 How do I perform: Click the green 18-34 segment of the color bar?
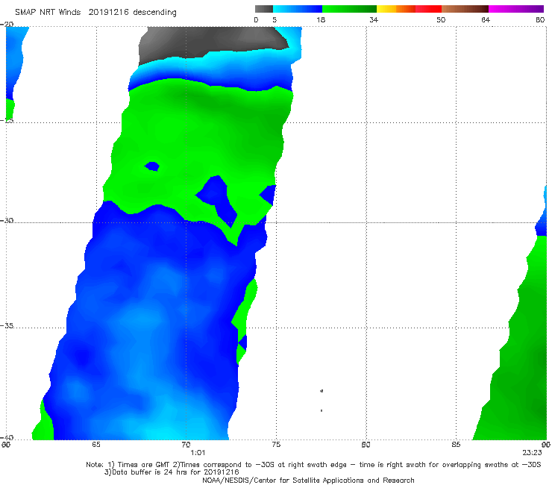pyautogui.click(x=350, y=9)
